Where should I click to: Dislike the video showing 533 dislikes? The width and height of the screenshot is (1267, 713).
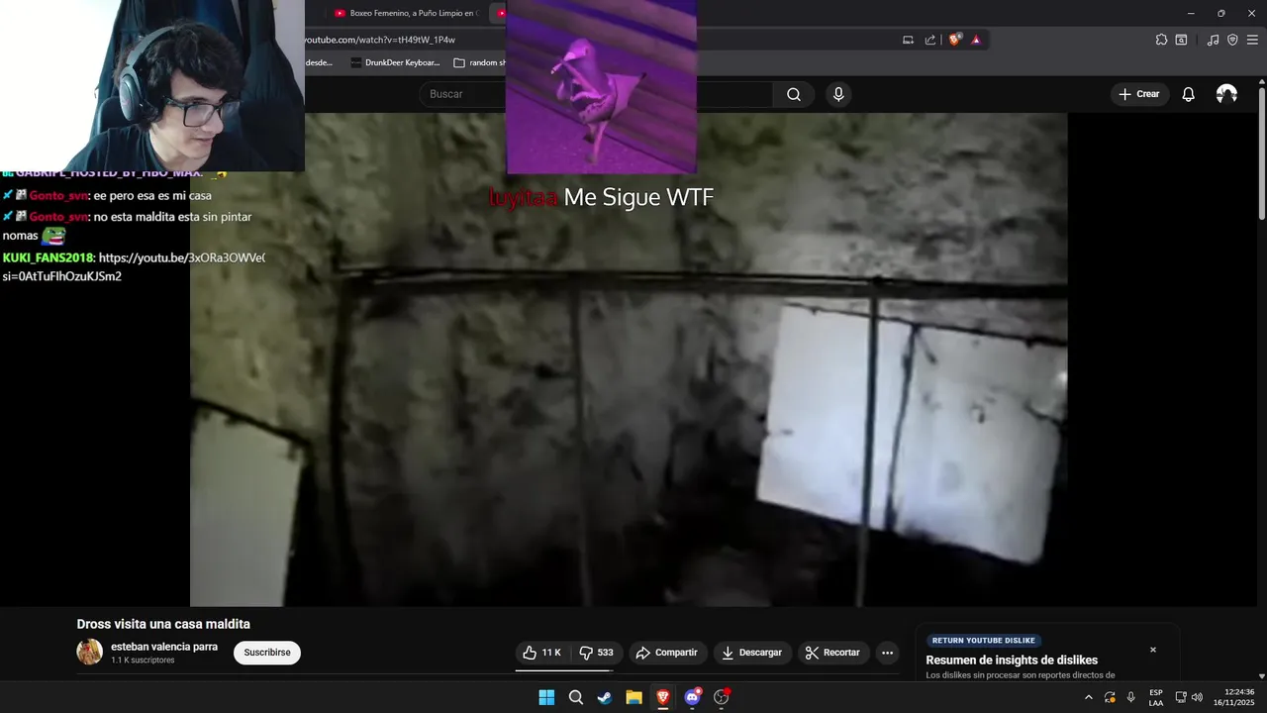[x=596, y=653]
